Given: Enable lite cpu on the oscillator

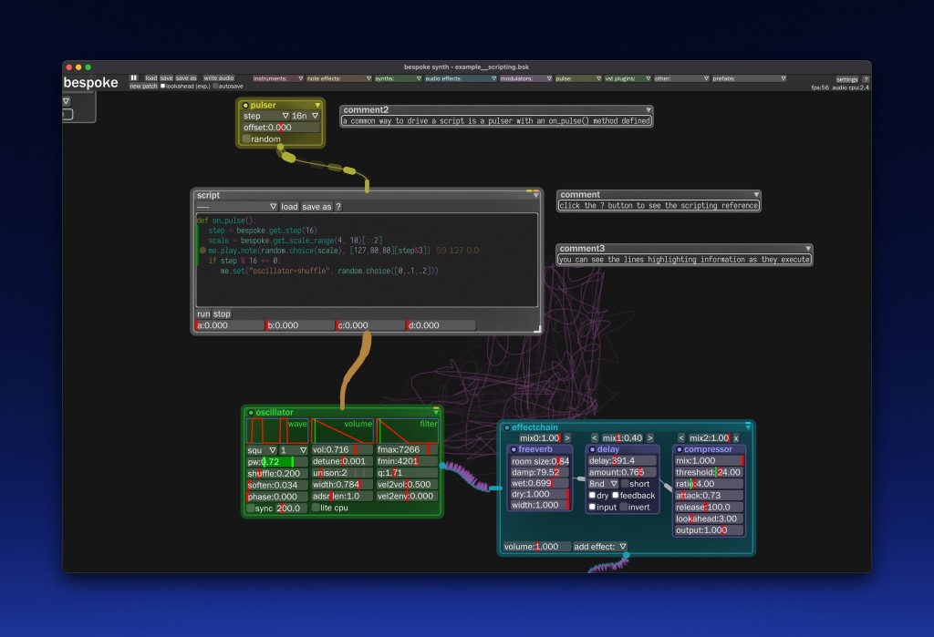Looking at the screenshot, I should click(317, 508).
